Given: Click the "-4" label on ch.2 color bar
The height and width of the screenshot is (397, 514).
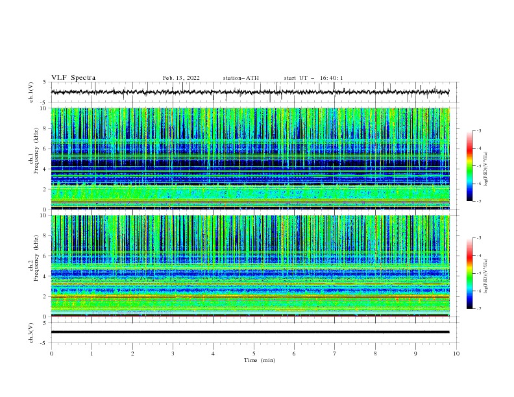Looking at the screenshot, I should [x=478, y=256].
